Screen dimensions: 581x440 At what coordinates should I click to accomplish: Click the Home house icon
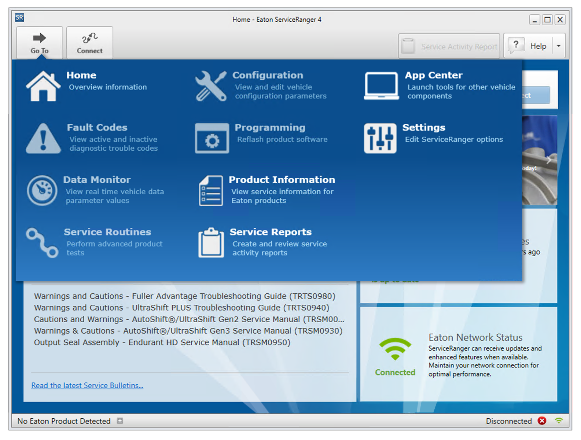pos(43,86)
